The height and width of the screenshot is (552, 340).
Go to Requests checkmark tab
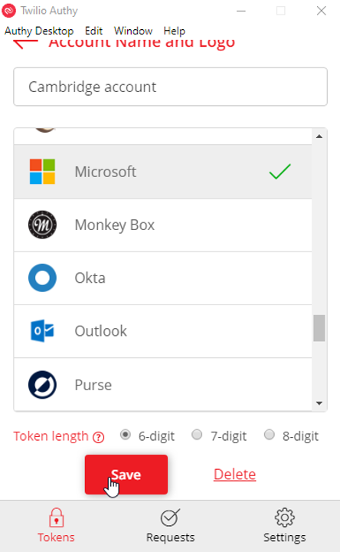click(x=170, y=525)
